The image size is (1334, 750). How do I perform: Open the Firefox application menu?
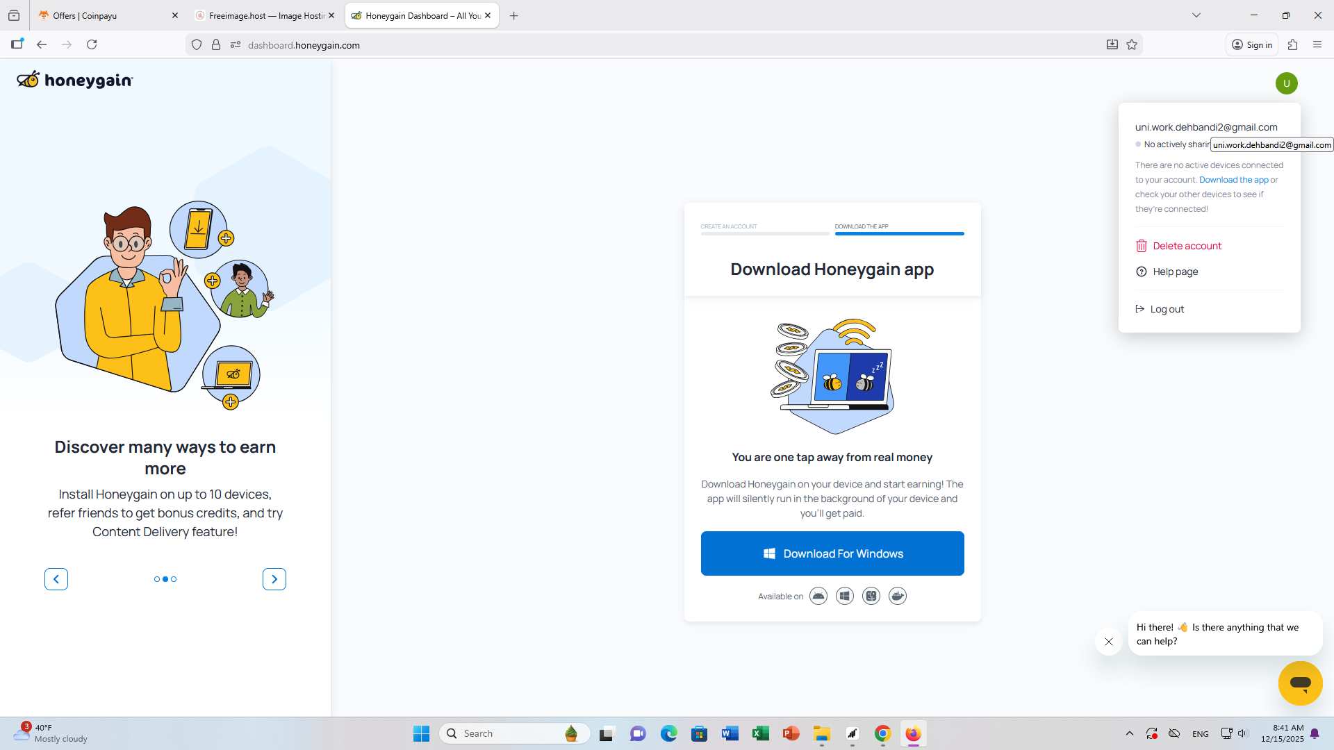tap(1317, 44)
